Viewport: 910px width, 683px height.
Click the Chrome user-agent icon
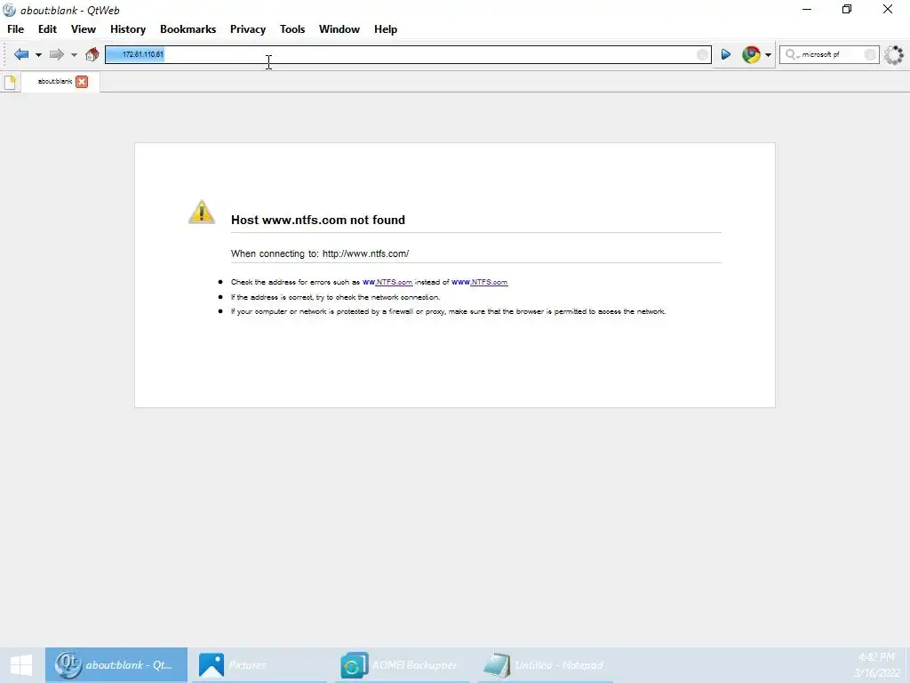pyautogui.click(x=751, y=54)
